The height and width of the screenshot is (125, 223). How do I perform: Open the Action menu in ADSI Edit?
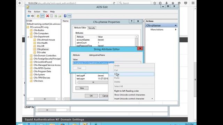click(x=37, y=11)
